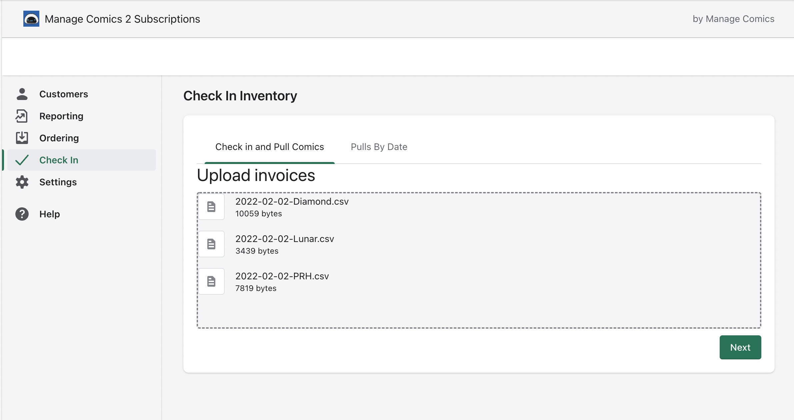Viewport: 794px width, 420px height.
Task: Click the Customers person icon
Action: [22, 94]
